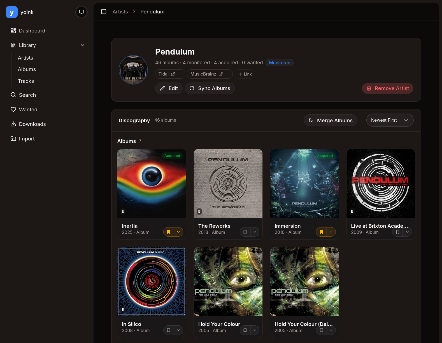The width and height of the screenshot is (442, 343).
Task: Open the In Silico album cover
Action: [x=152, y=281]
